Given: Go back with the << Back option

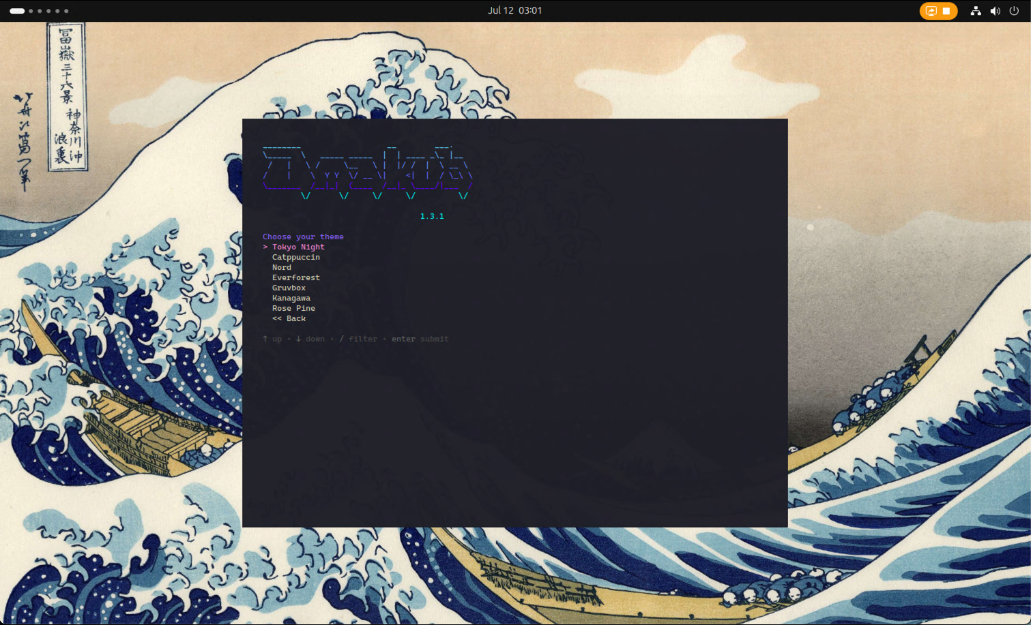Looking at the screenshot, I should click(289, 318).
